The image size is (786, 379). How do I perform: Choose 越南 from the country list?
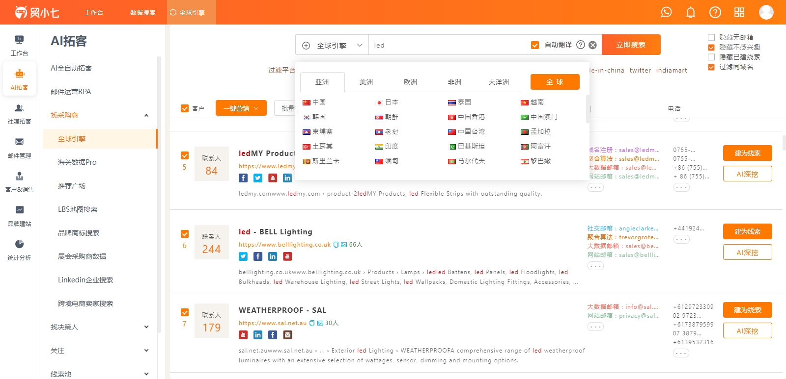coord(533,102)
